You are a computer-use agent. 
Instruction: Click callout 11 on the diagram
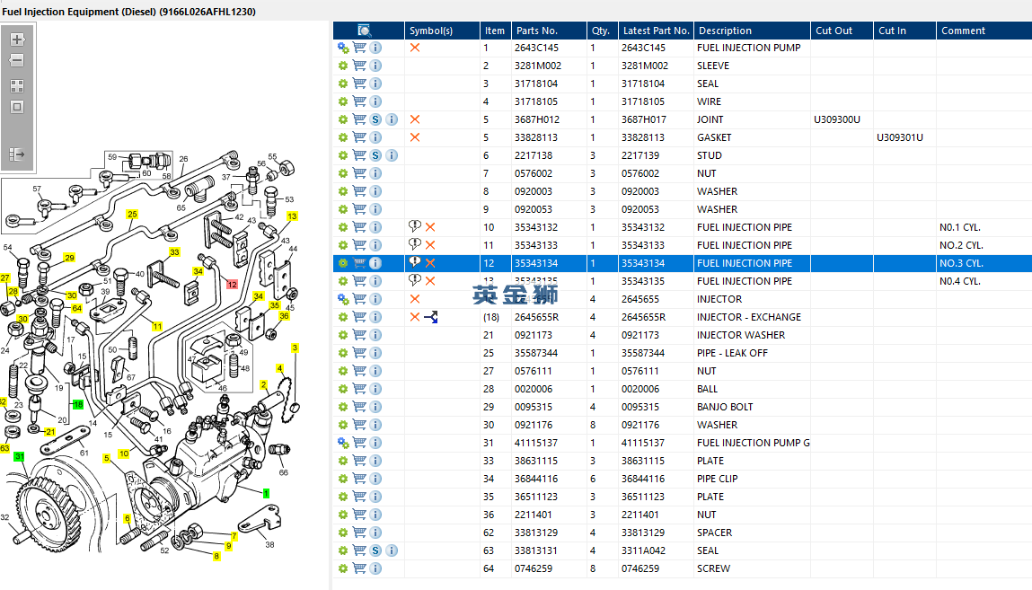point(157,326)
